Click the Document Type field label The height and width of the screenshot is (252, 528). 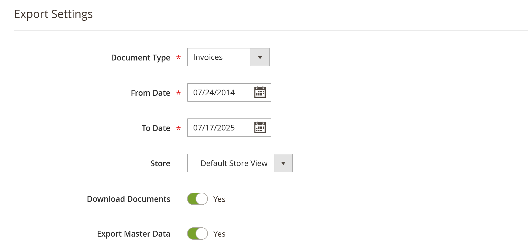point(141,58)
